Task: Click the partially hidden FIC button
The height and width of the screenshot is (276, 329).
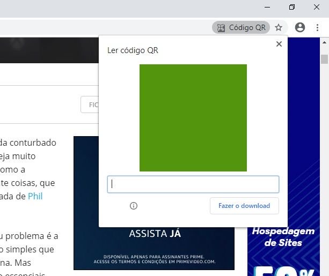Action: 90,105
